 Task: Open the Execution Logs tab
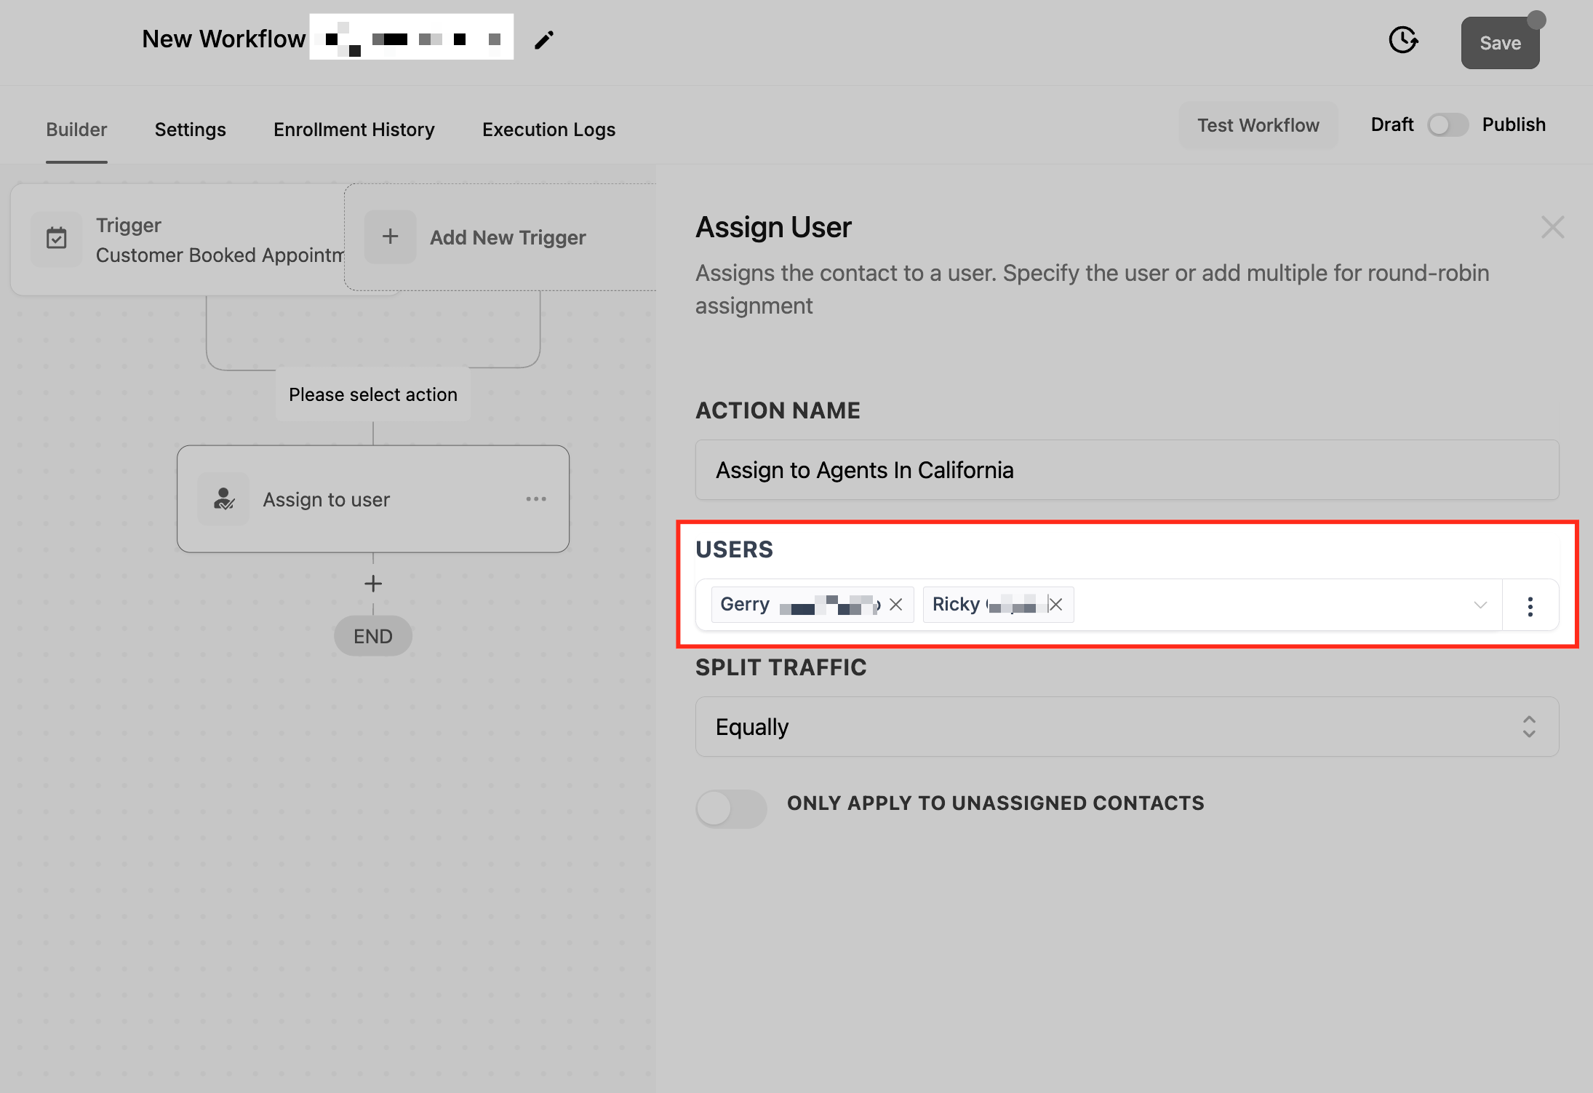548,130
